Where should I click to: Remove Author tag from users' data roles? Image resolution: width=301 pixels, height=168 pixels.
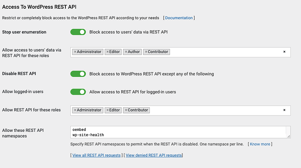click(126, 52)
